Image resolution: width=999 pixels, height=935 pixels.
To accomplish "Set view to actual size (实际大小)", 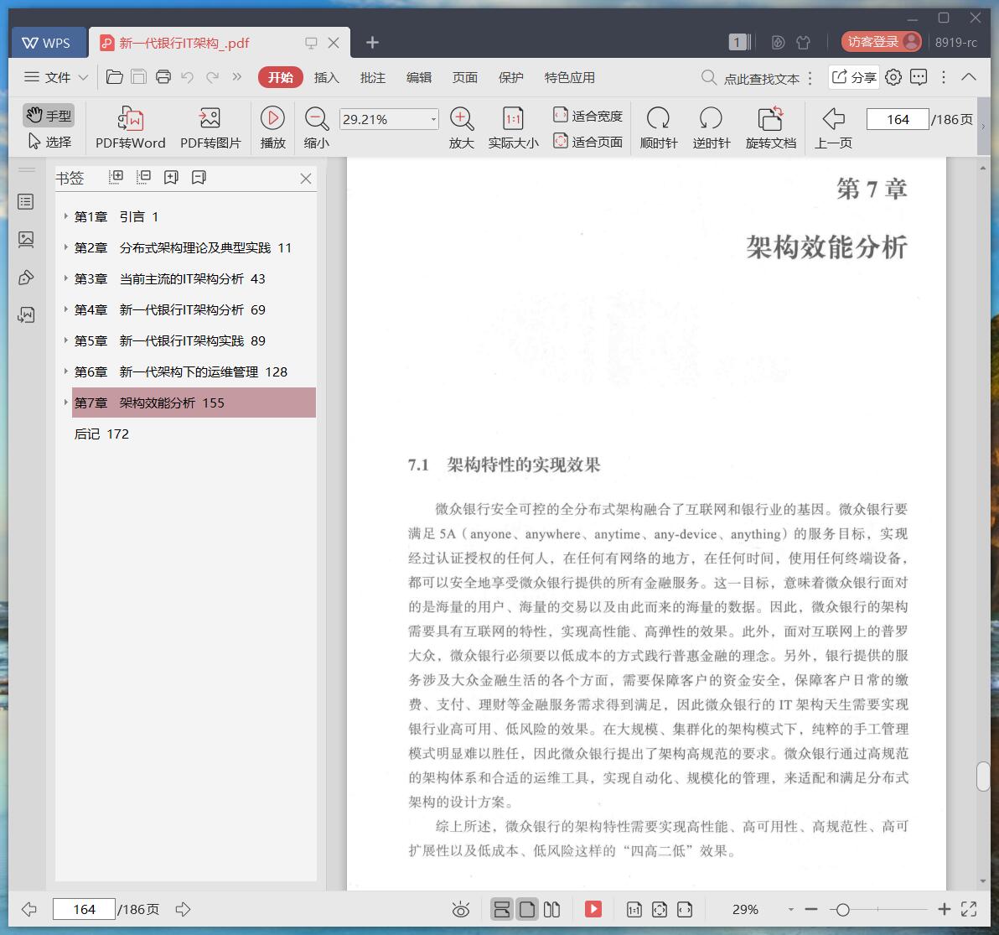I will pos(513,128).
